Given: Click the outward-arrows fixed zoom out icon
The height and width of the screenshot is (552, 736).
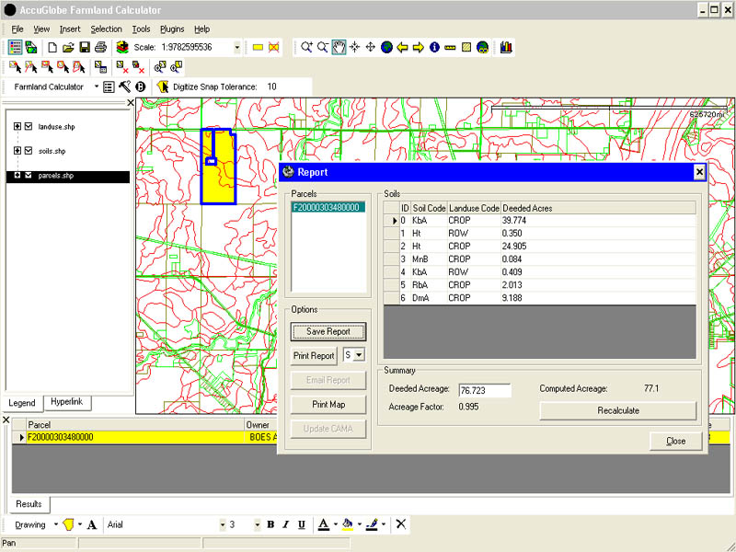Looking at the screenshot, I should point(371,47).
